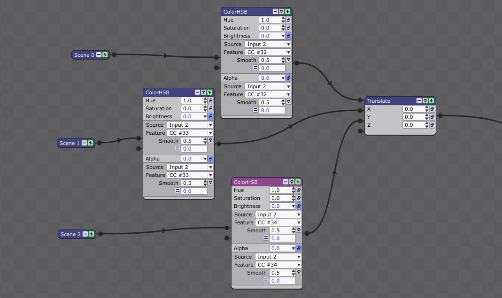Increment the Translate X stepper
The image size is (502, 298).
[427, 107]
